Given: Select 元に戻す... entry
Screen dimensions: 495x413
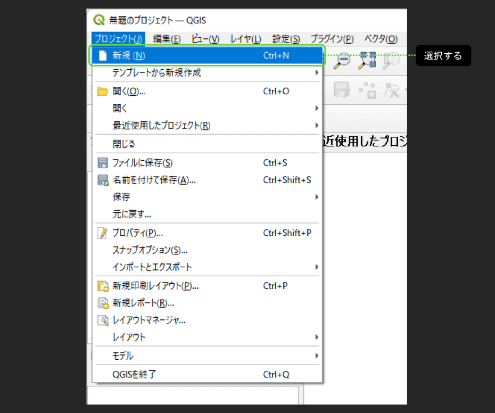Looking at the screenshot, I should (207, 214).
